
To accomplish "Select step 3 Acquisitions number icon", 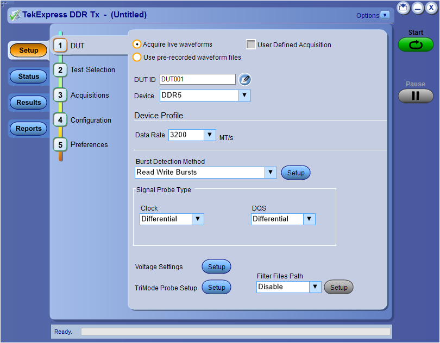I will pyautogui.click(x=60, y=95).
